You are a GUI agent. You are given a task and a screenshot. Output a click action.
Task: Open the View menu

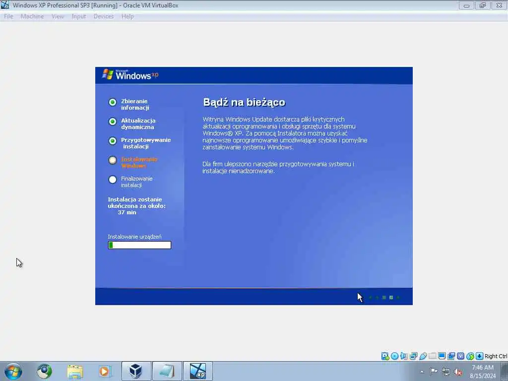tap(58, 16)
